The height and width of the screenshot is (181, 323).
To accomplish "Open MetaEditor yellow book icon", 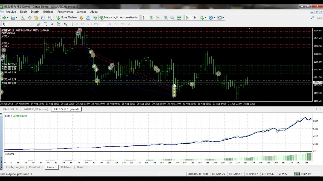I will 81,18.
